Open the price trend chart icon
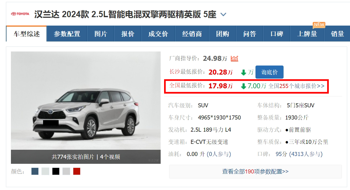The height and width of the screenshot is (190, 350). (x=234, y=58)
